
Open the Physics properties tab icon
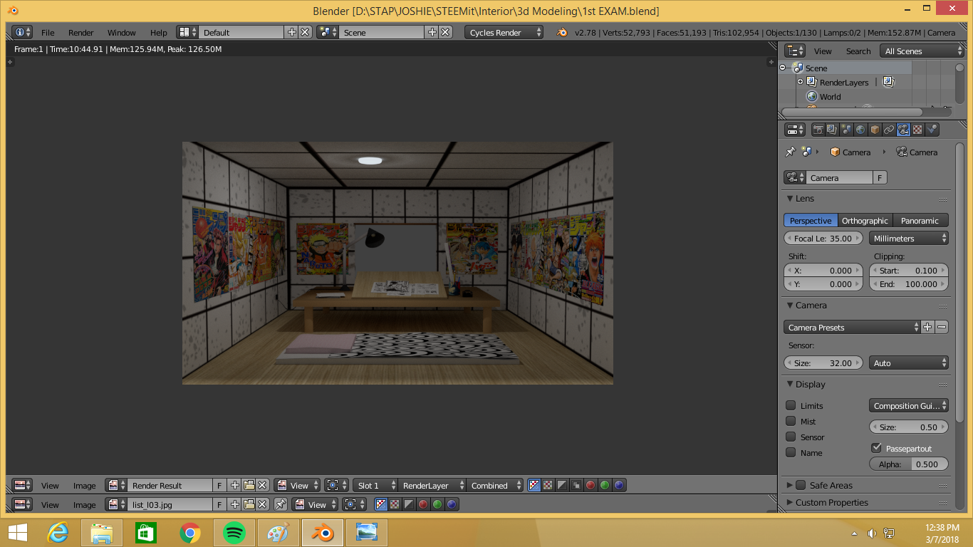(x=932, y=130)
